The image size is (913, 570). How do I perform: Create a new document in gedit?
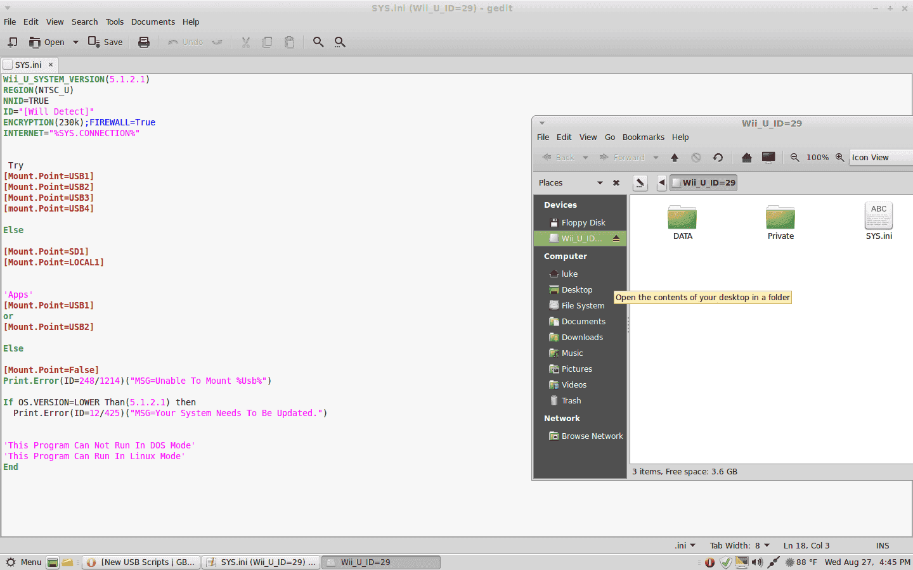pyautogui.click(x=12, y=42)
